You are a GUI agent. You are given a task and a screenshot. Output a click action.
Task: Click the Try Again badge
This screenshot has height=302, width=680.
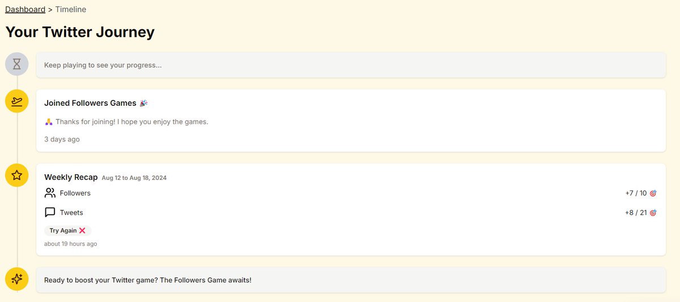click(x=67, y=231)
